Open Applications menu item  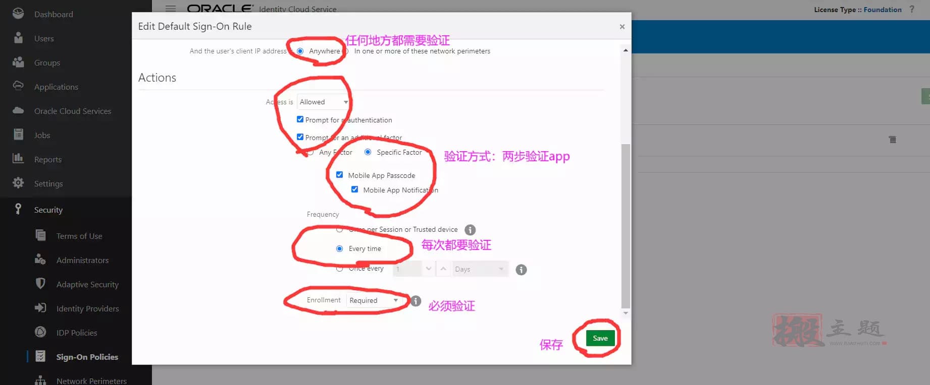pos(56,87)
